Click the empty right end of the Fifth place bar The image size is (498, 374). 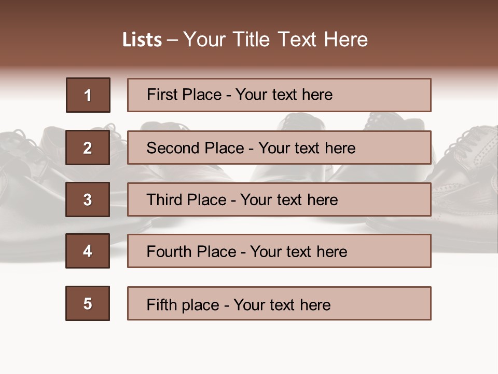click(x=389, y=303)
